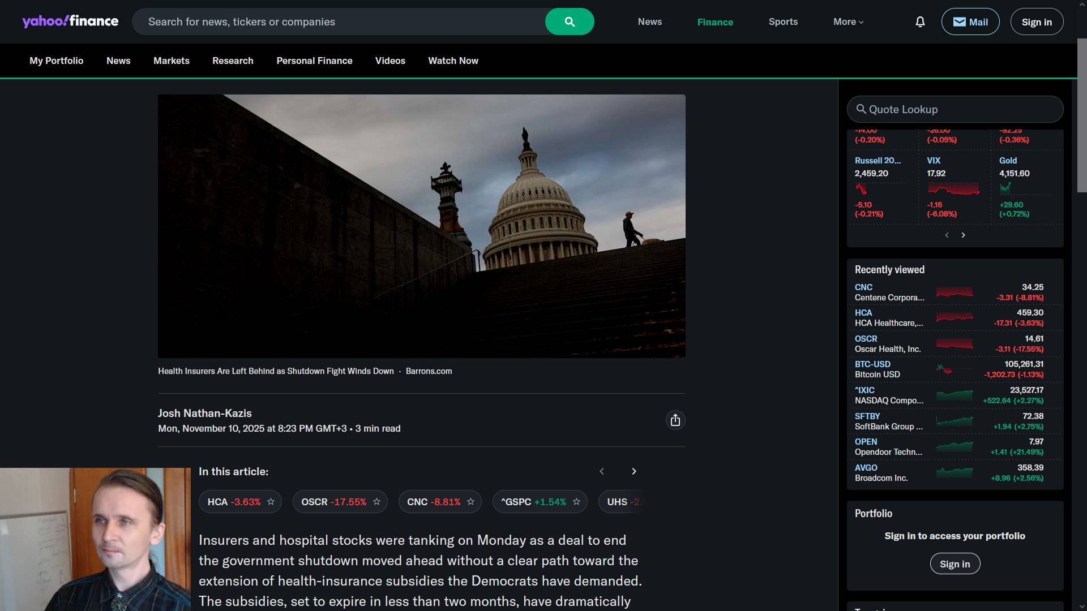Open the Barrons.com source link
This screenshot has height=611, width=1087.
pyautogui.click(x=429, y=371)
